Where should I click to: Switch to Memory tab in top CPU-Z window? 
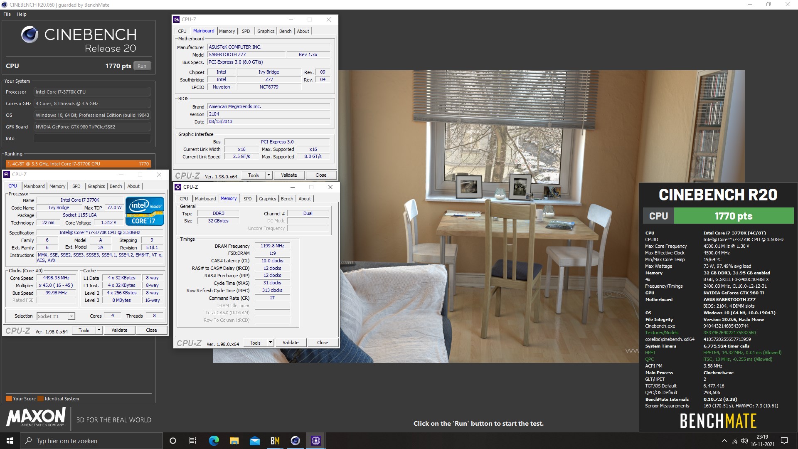[227, 31]
